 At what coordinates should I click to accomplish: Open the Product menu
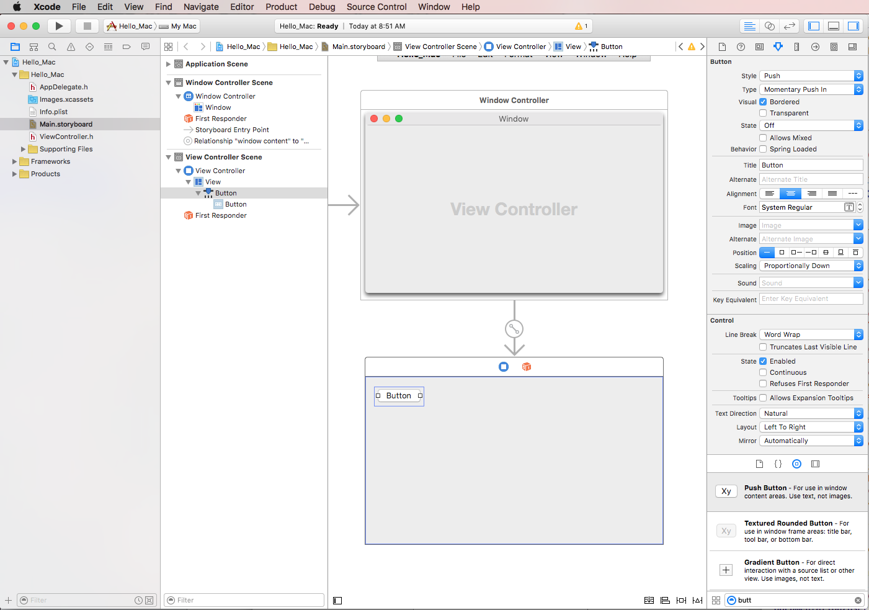point(281,7)
